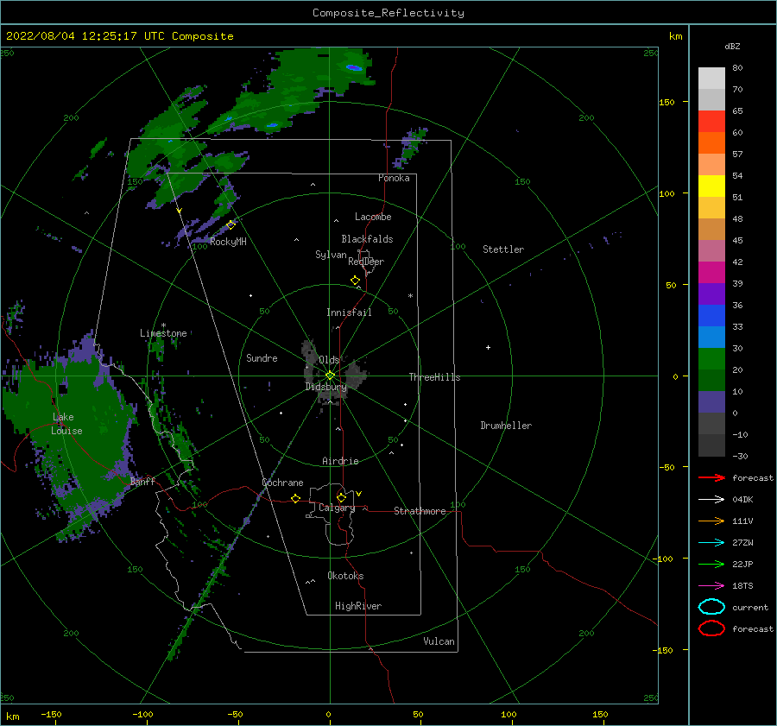Select the slate purple 0-10 dBZ swatch
The image size is (777, 726).
point(711,402)
